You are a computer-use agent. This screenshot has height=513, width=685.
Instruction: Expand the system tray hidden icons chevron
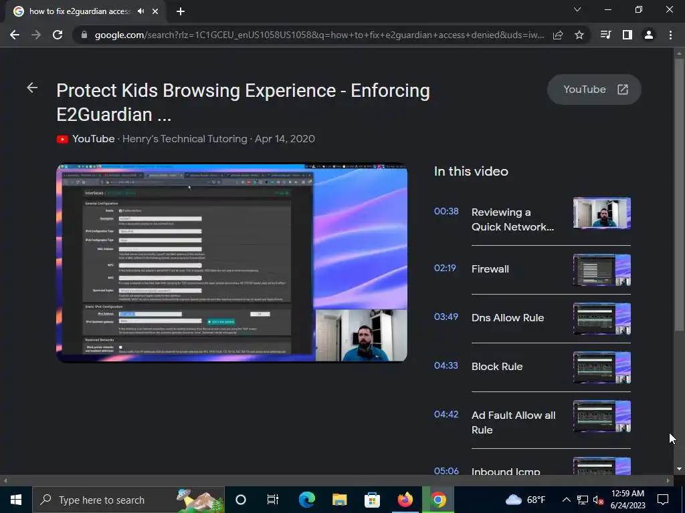[566, 500]
